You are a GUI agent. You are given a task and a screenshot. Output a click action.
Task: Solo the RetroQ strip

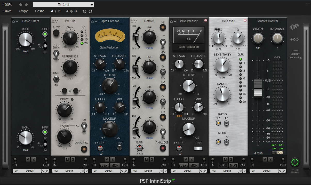click(x=152, y=159)
